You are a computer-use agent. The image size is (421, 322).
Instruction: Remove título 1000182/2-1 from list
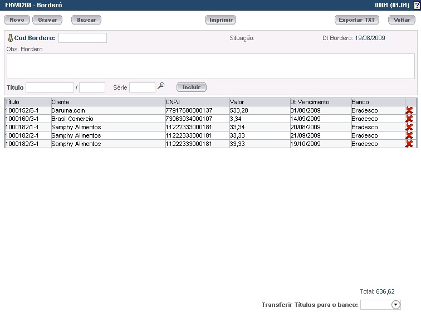click(409, 135)
